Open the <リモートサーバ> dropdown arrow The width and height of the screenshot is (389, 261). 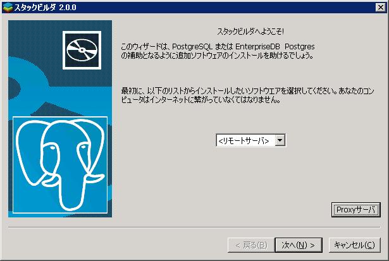pos(280,140)
